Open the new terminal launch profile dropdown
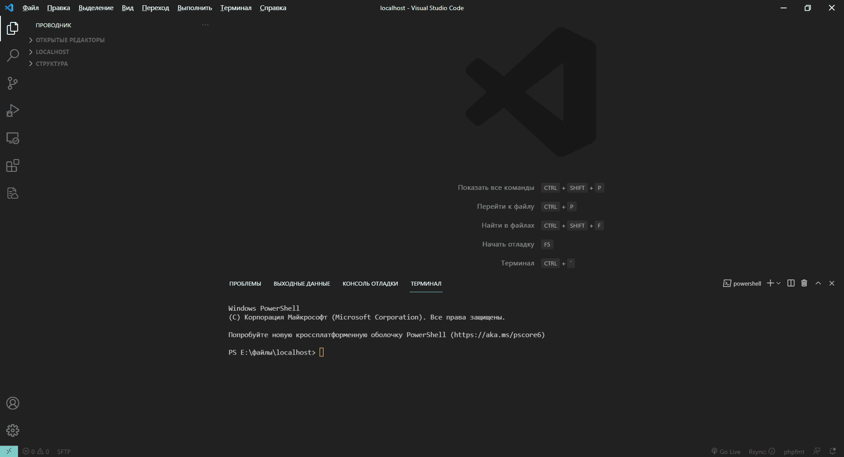This screenshot has height=457, width=844. [779, 283]
